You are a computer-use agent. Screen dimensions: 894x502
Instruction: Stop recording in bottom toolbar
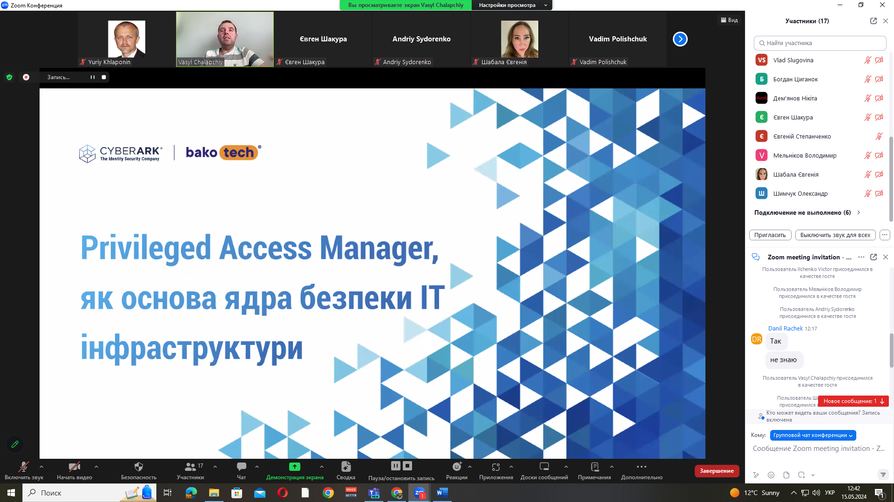(x=407, y=466)
